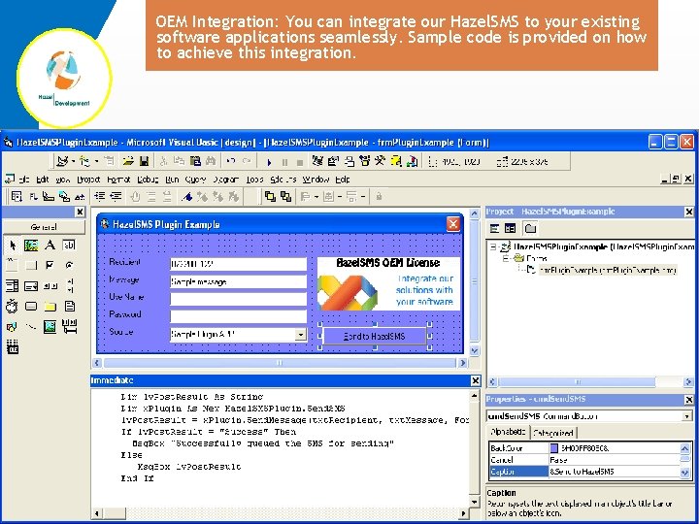
Task: Open the Edit menu
Action: [x=43, y=180]
